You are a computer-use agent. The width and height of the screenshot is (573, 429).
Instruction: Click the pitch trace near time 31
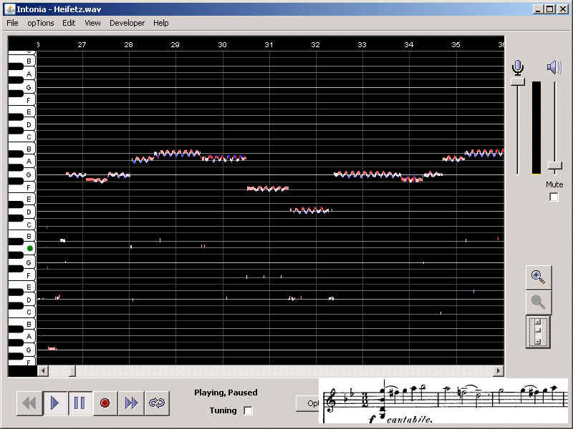pos(268,189)
